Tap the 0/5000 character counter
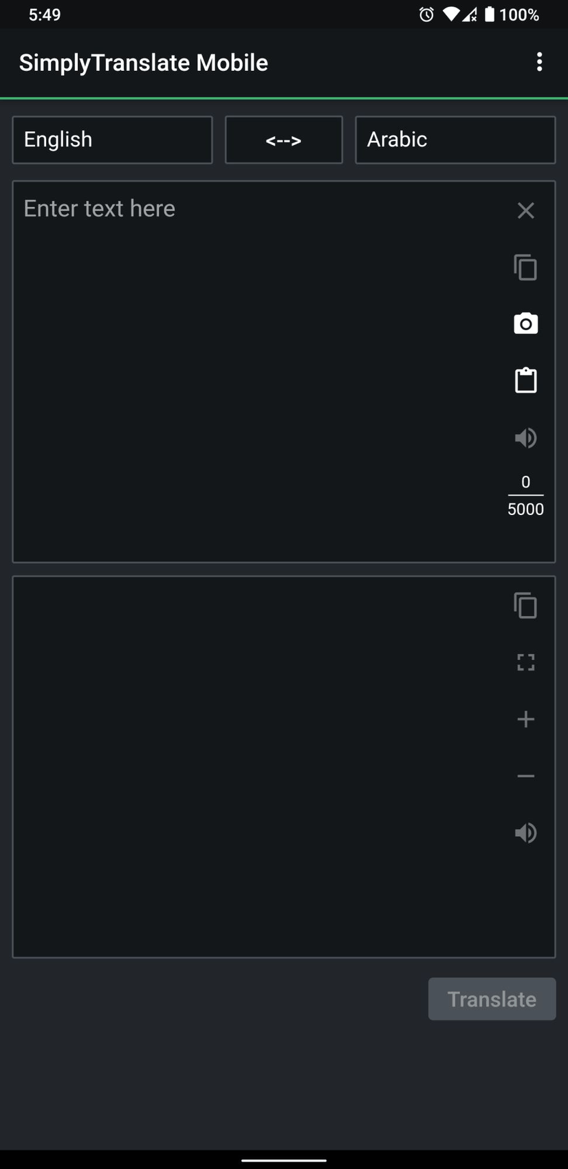 click(525, 495)
